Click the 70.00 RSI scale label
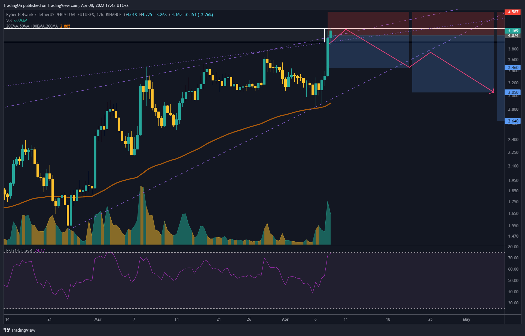The image size is (525, 336). point(513,258)
